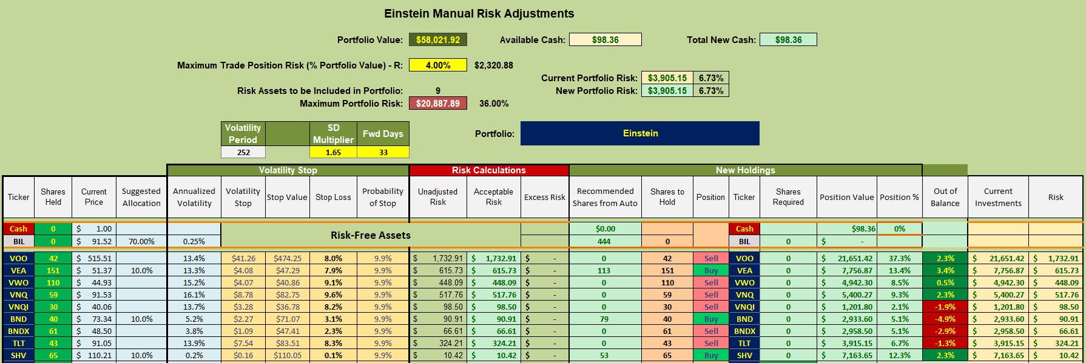The image size is (1086, 363).
Task: Select the VOO ticker cell in first column
Action: (x=18, y=258)
